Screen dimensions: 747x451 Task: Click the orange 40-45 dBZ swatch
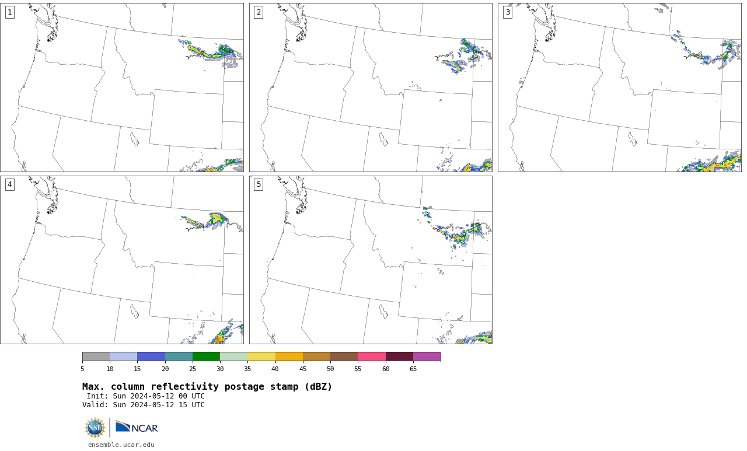coord(289,356)
